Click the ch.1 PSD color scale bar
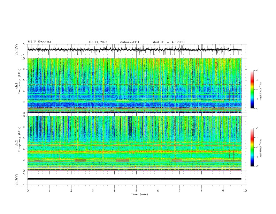Screen dimensions: 276x214 252,90
